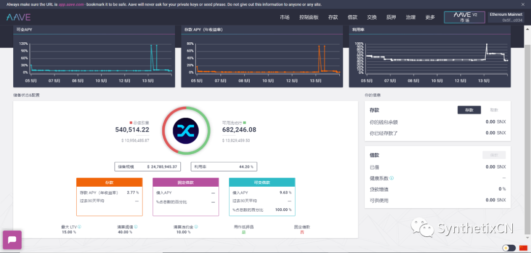Click info icon next to 最大 LTV
The height and width of the screenshot is (253, 531).
(79, 227)
